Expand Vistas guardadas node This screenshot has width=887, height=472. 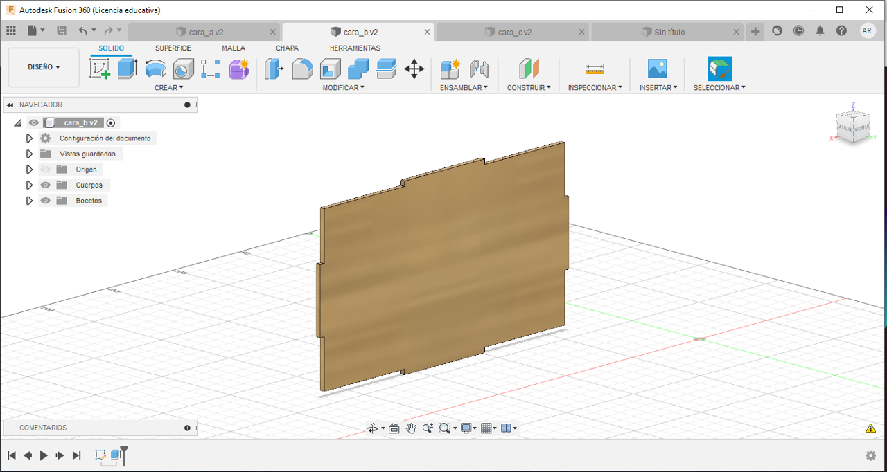point(29,154)
